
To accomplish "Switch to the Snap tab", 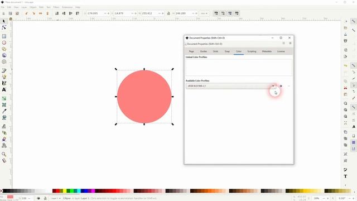I will (x=227, y=51).
